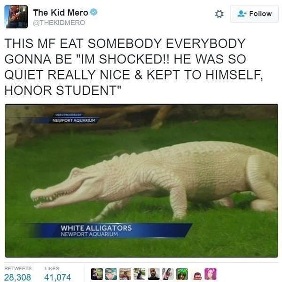View the 41,074 likes list
The width and height of the screenshot is (282, 282).
[57, 274]
